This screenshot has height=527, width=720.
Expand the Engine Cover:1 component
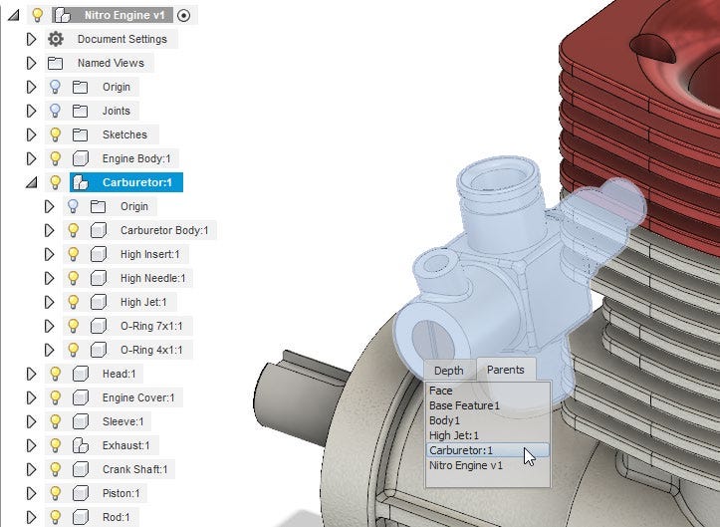tap(31, 397)
